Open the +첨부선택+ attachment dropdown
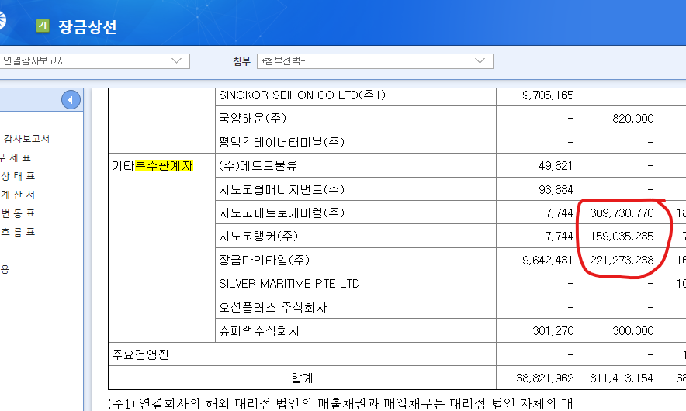The width and height of the screenshot is (686, 411). (375, 60)
